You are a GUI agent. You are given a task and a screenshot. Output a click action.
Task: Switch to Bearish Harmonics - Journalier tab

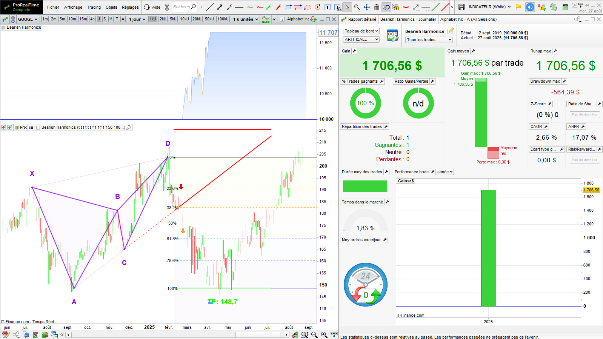[408, 19]
